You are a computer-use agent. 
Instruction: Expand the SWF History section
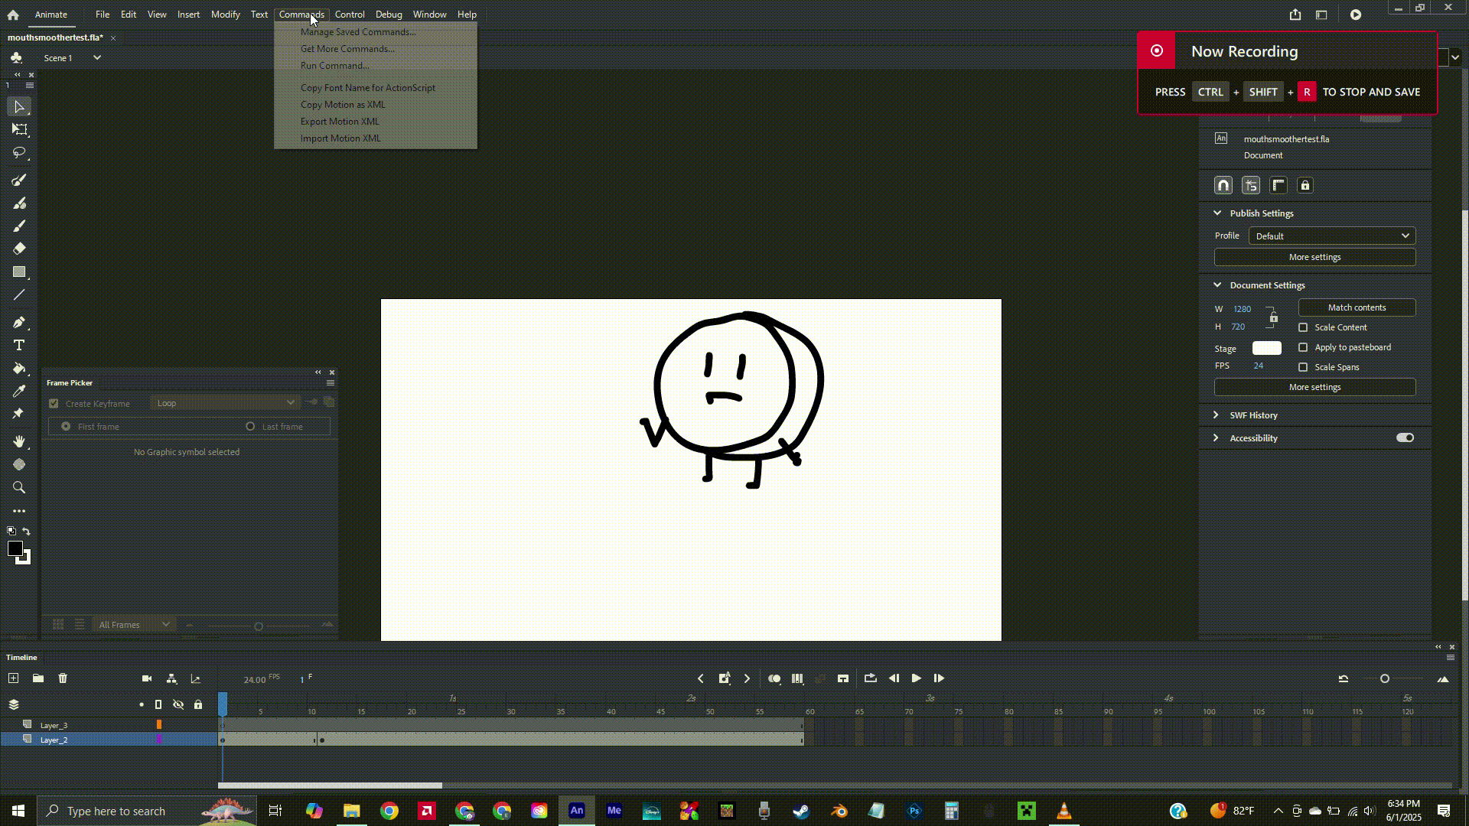point(1253,415)
